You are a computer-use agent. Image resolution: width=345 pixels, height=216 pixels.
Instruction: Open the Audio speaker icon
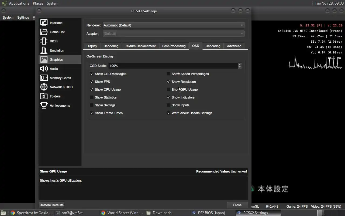pyautogui.click(x=44, y=69)
